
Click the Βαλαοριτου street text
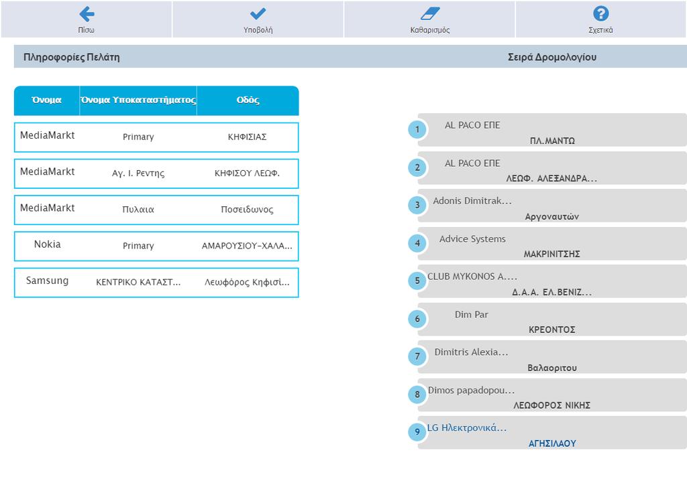pos(552,368)
